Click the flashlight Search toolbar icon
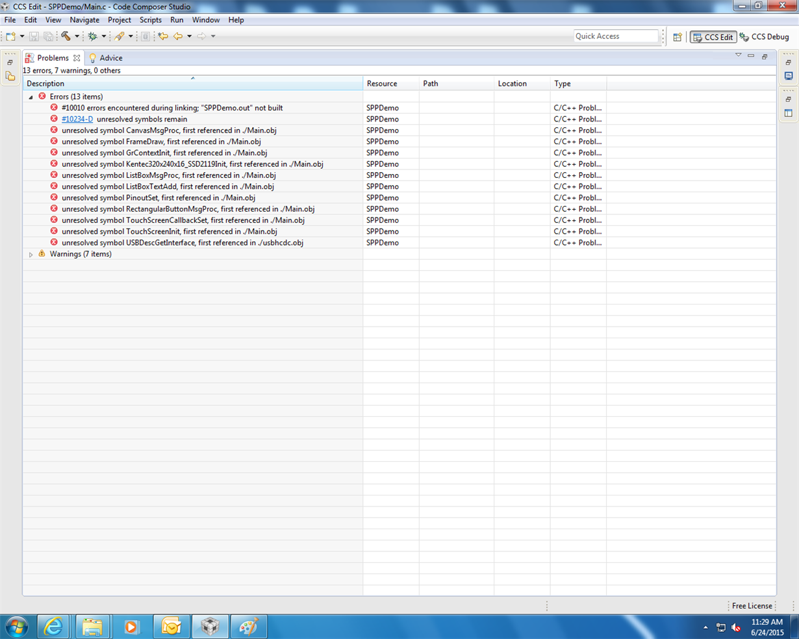The image size is (799, 639). click(120, 36)
